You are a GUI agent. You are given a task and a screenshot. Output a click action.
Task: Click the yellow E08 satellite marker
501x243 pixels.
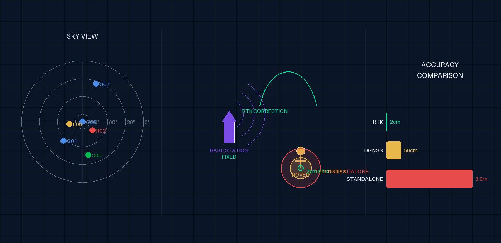pos(69,124)
